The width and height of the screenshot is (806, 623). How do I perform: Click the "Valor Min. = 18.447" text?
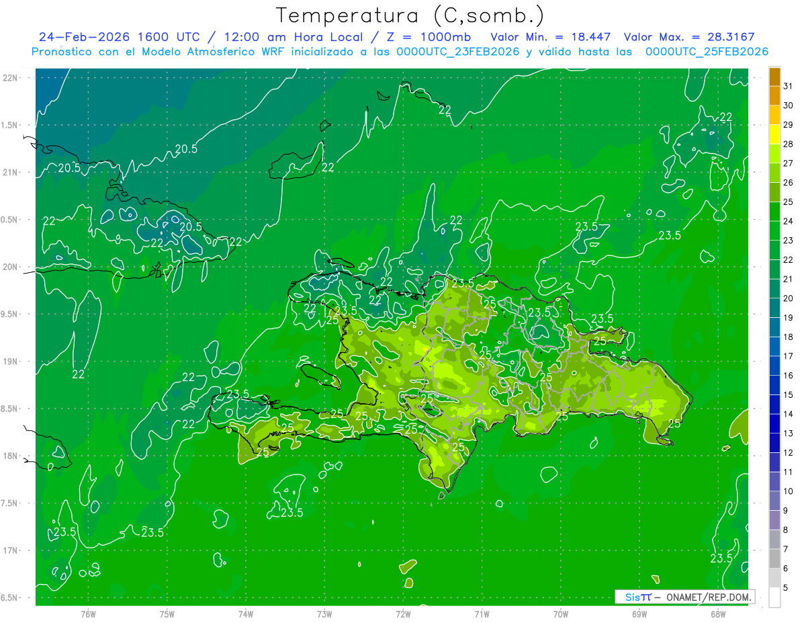click(551, 37)
